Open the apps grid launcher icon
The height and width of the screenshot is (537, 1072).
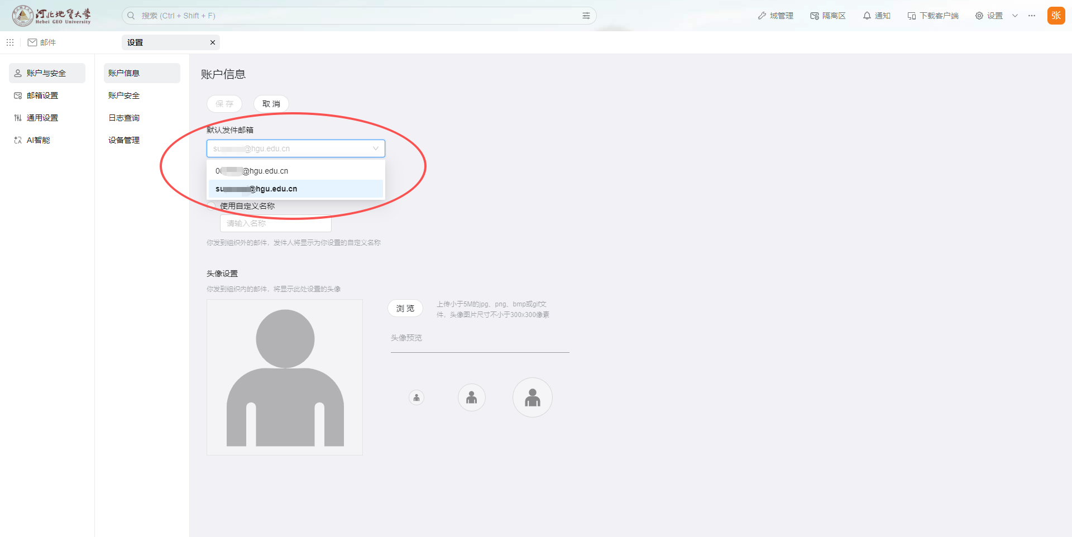[10, 42]
